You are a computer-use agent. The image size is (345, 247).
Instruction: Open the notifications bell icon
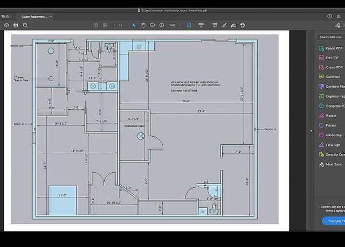pos(339,16)
